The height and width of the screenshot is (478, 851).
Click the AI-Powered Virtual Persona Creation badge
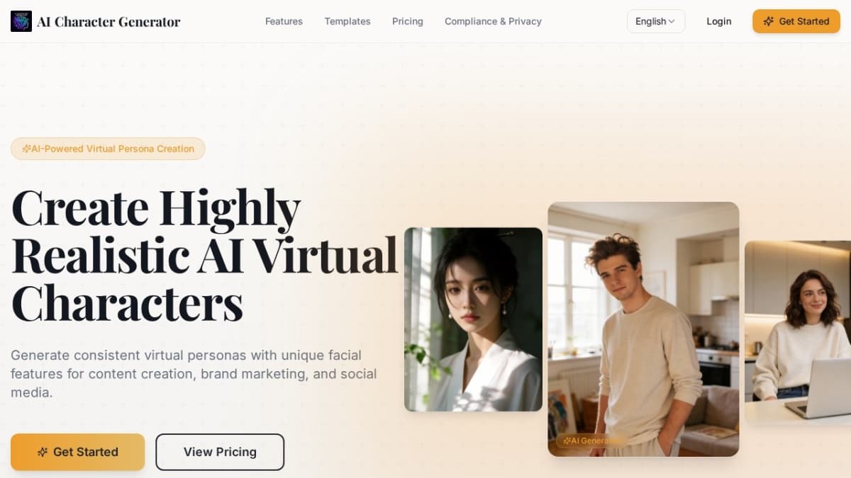(108, 149)
